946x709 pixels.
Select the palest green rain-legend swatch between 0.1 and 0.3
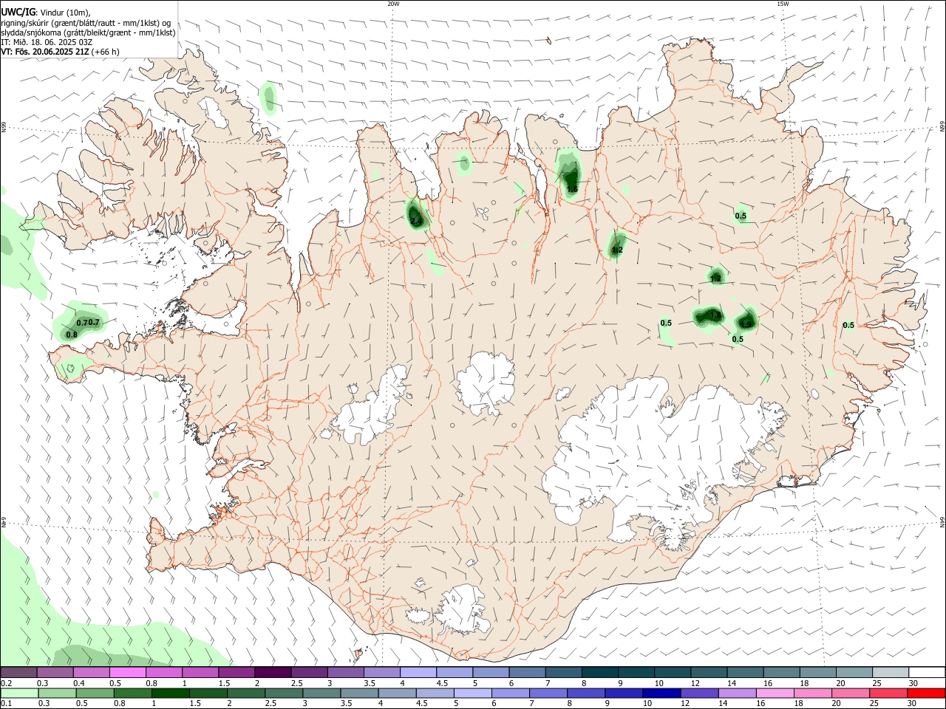click(x=20, y=693)
